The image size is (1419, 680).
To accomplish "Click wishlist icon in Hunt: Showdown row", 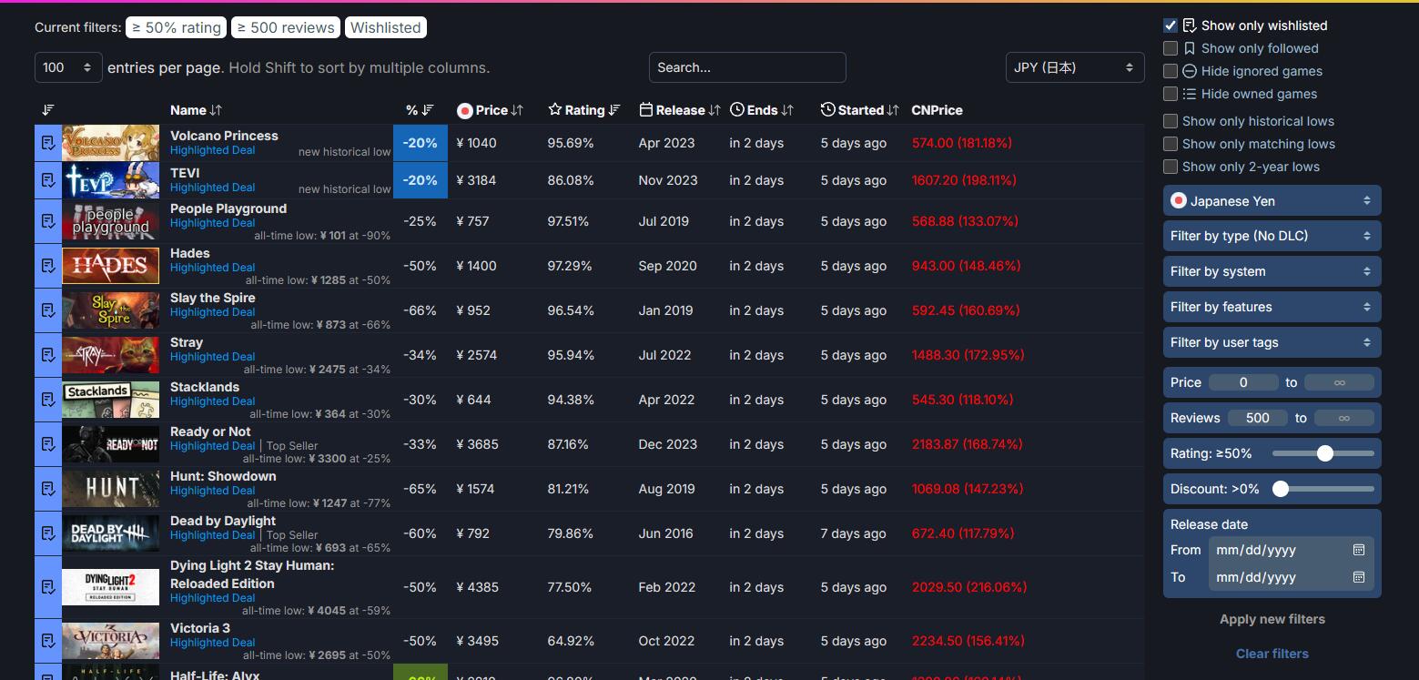I will (x=47, y=489).
